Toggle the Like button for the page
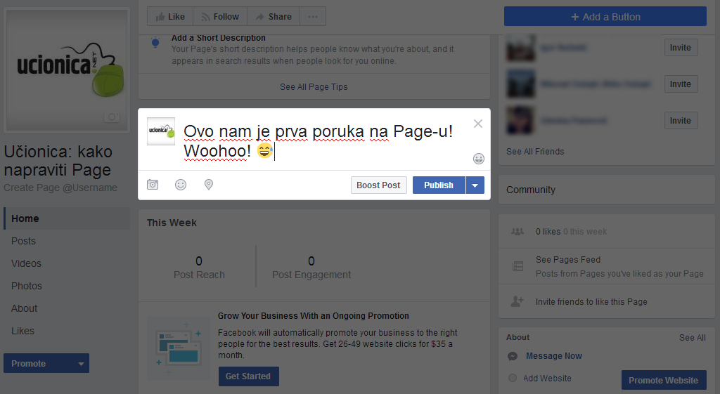The height and width of the screenshot is (394, 720). coord(169,17)
